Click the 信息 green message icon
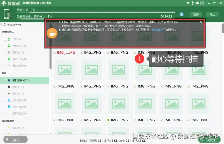Screen dimensions: 224x144 click(x=9, y=39)
